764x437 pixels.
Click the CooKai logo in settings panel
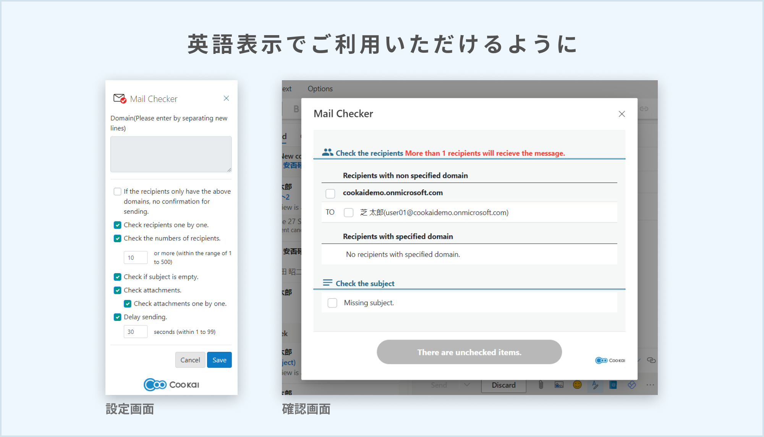[171, 385]
